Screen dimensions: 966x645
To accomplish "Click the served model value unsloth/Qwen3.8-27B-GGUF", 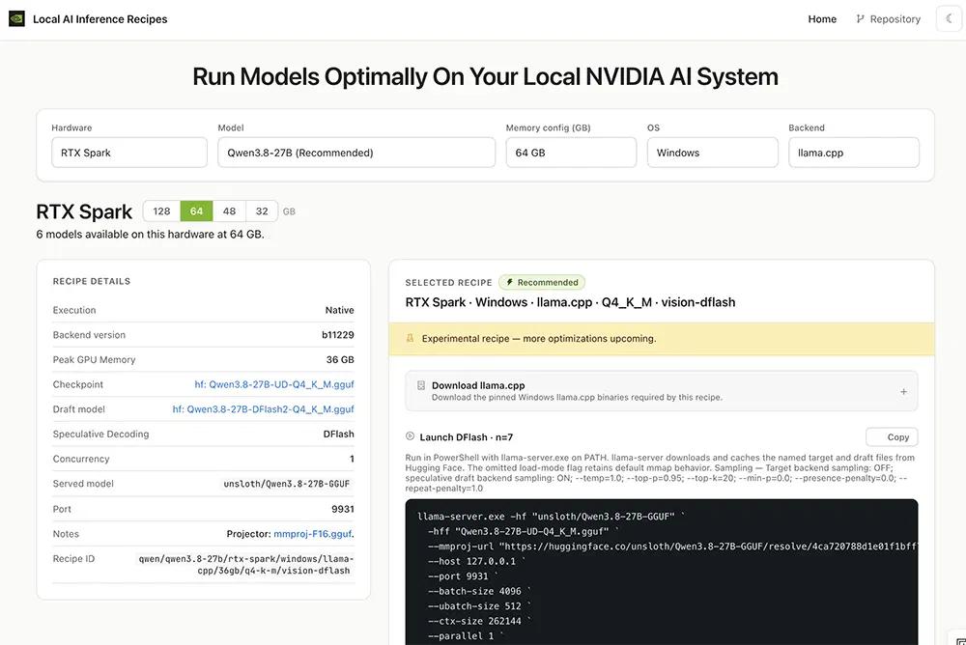I will (x=287, y=484).
